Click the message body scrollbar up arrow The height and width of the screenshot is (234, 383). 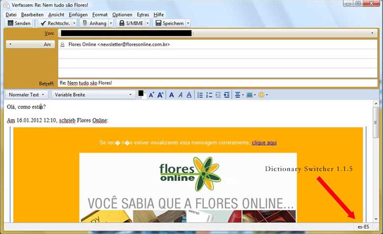pyautogui.click(x=376, y=104)
